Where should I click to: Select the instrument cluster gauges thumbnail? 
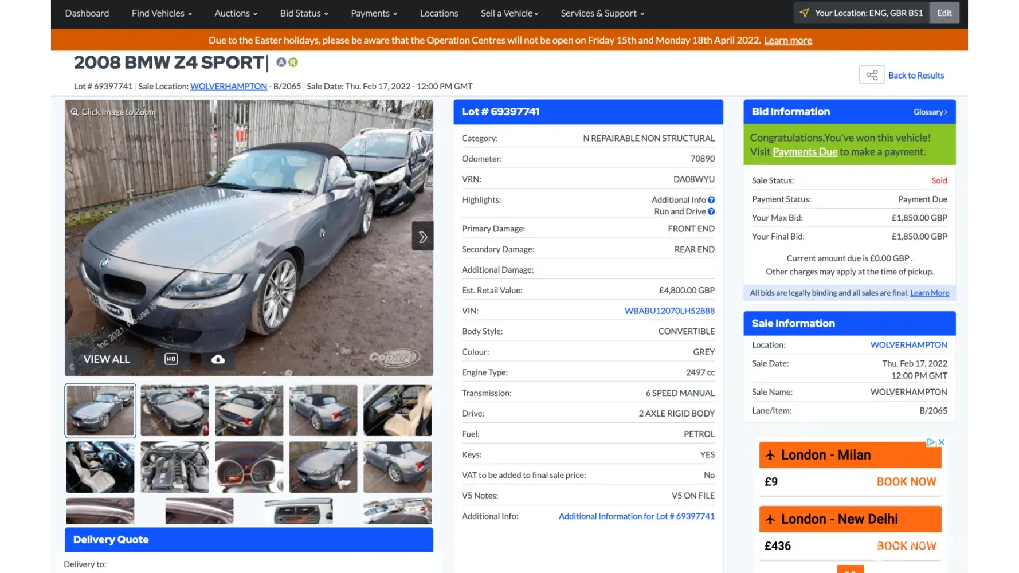pos(249,467)
